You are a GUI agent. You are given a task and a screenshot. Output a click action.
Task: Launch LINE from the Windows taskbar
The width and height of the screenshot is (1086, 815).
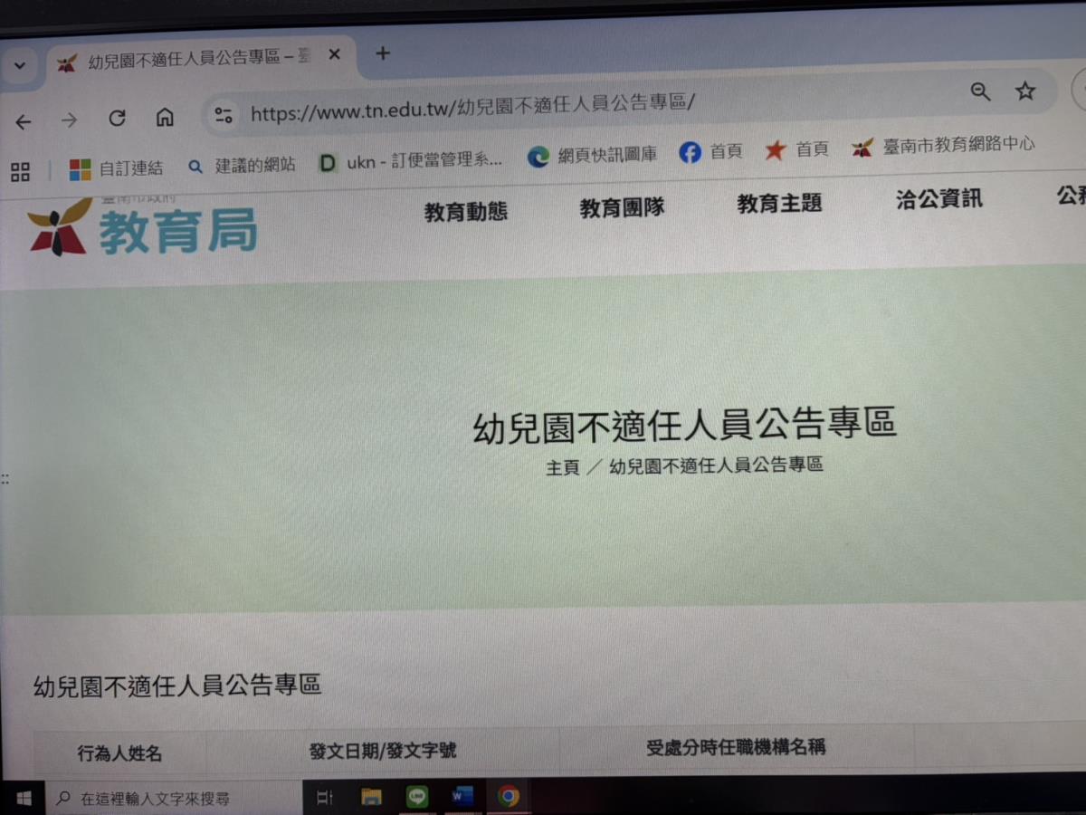pyautogui.click(x=417, y=797)
